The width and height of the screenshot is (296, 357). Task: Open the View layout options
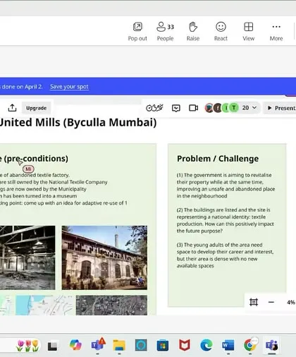pos(249,32)
